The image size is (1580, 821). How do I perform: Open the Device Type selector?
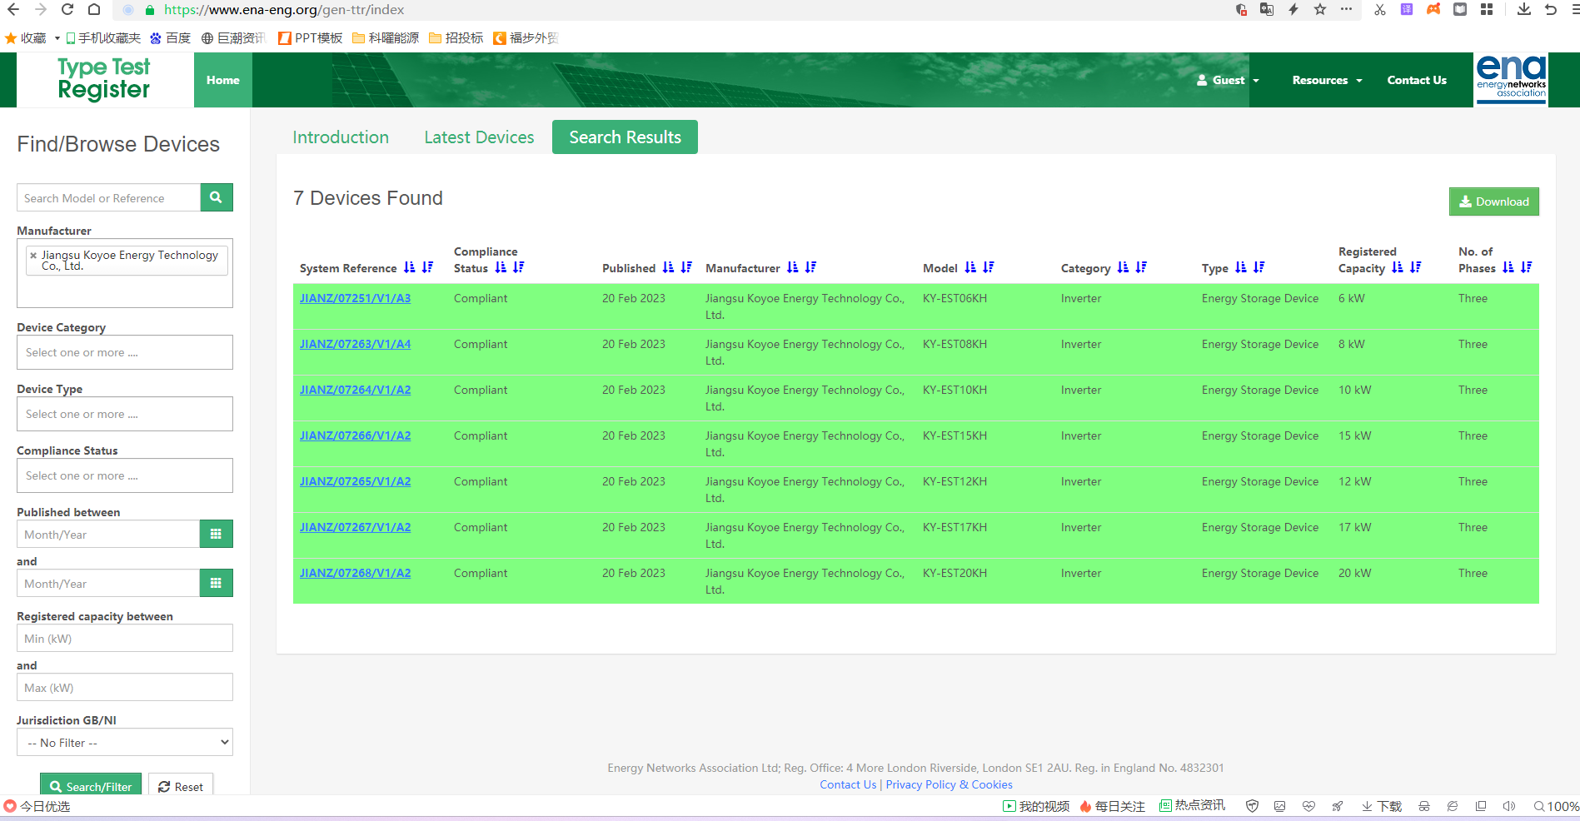(125, 414)
